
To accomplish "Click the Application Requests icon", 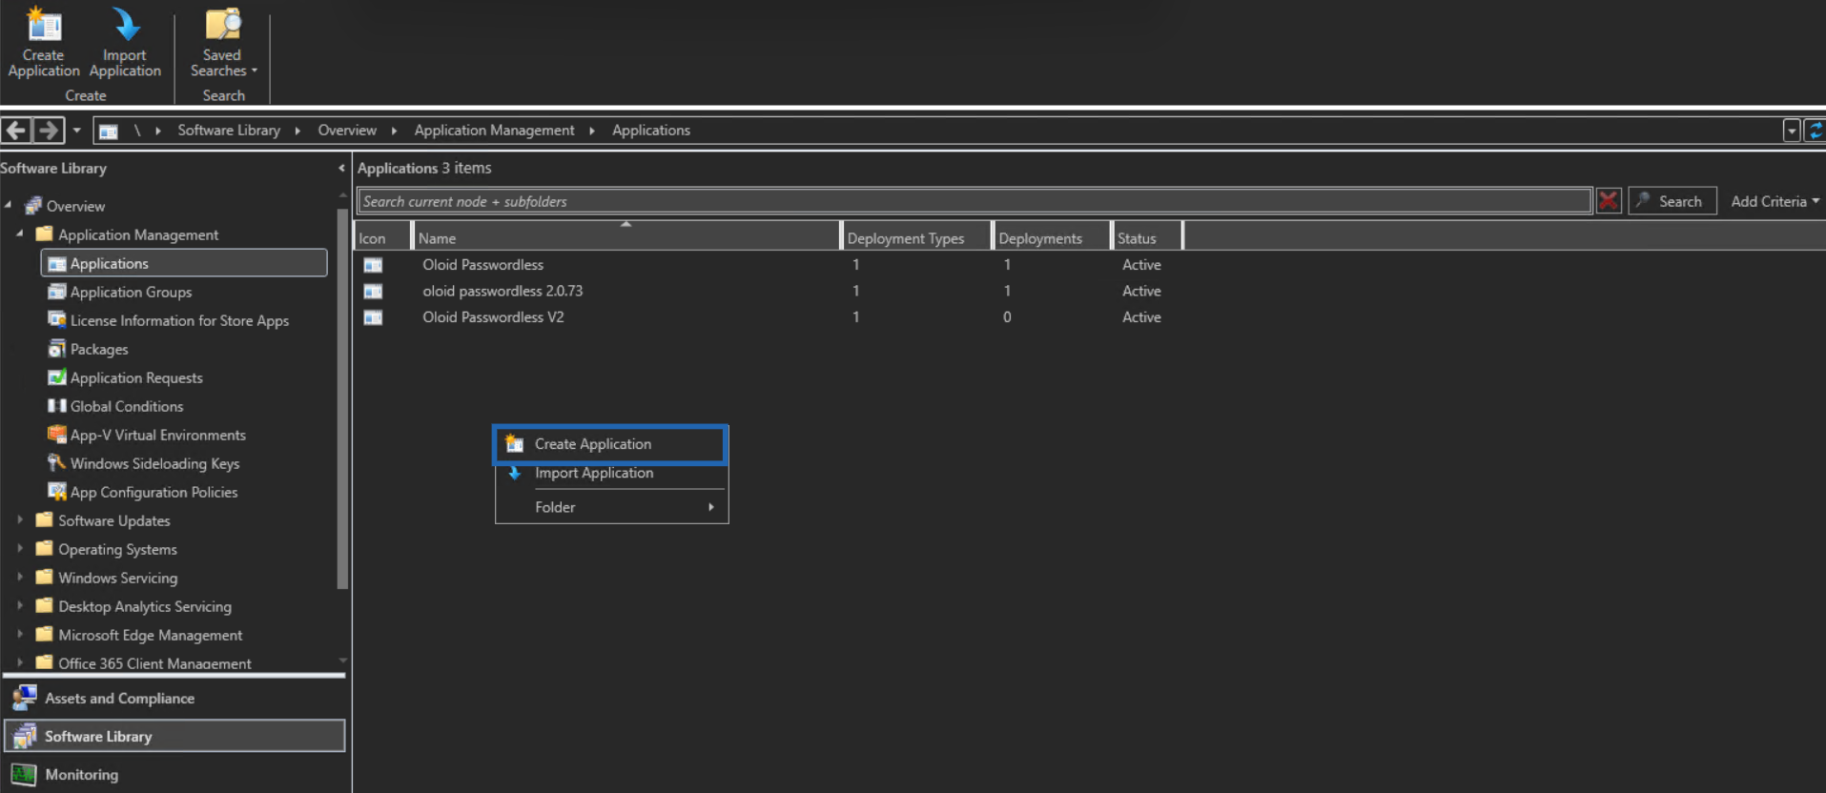I will (57, 377).
